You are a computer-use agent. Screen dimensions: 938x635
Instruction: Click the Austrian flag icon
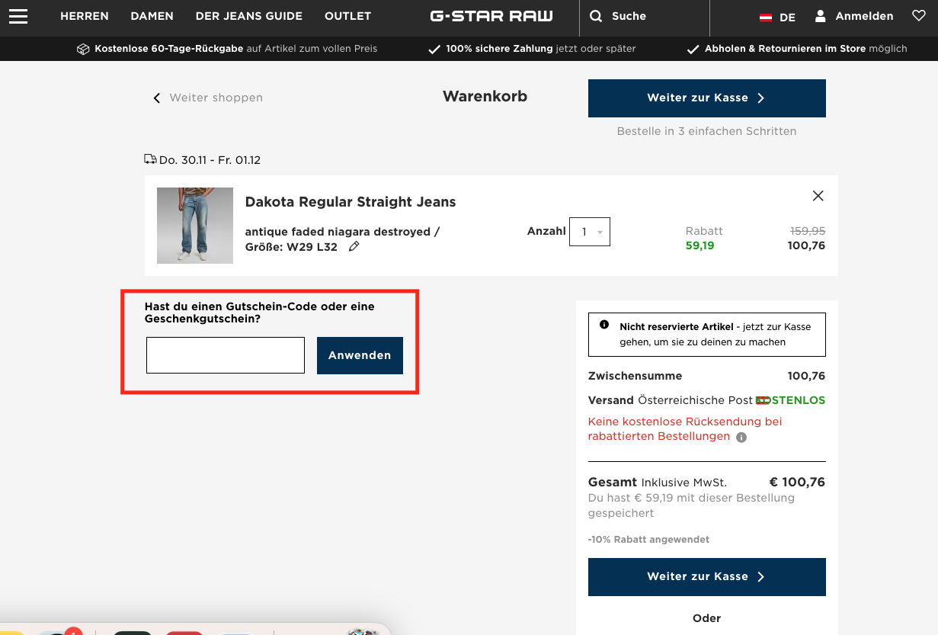point(766,18)
